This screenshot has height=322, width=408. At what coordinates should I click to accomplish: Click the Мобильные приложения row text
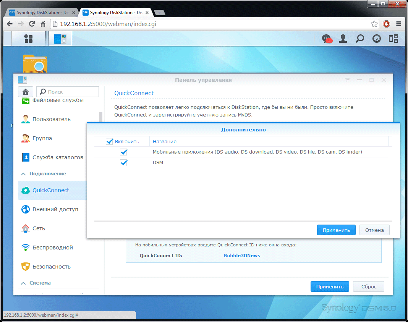pos(257,152)
